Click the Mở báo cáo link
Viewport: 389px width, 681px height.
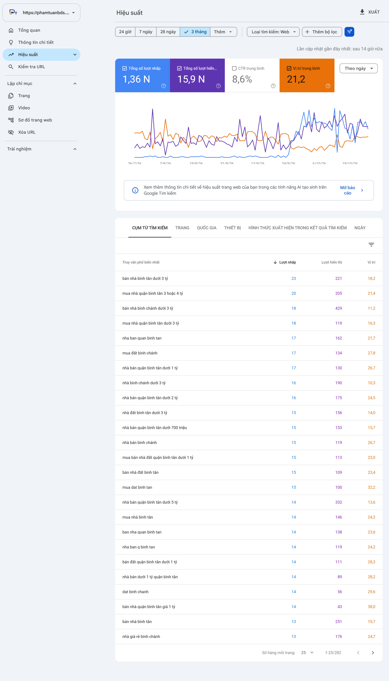(x=347, y=190)
